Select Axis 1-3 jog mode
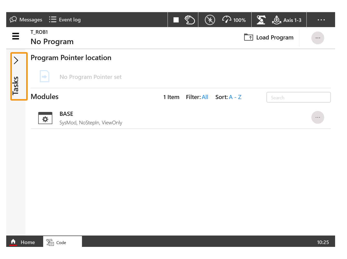 [287, 20]
